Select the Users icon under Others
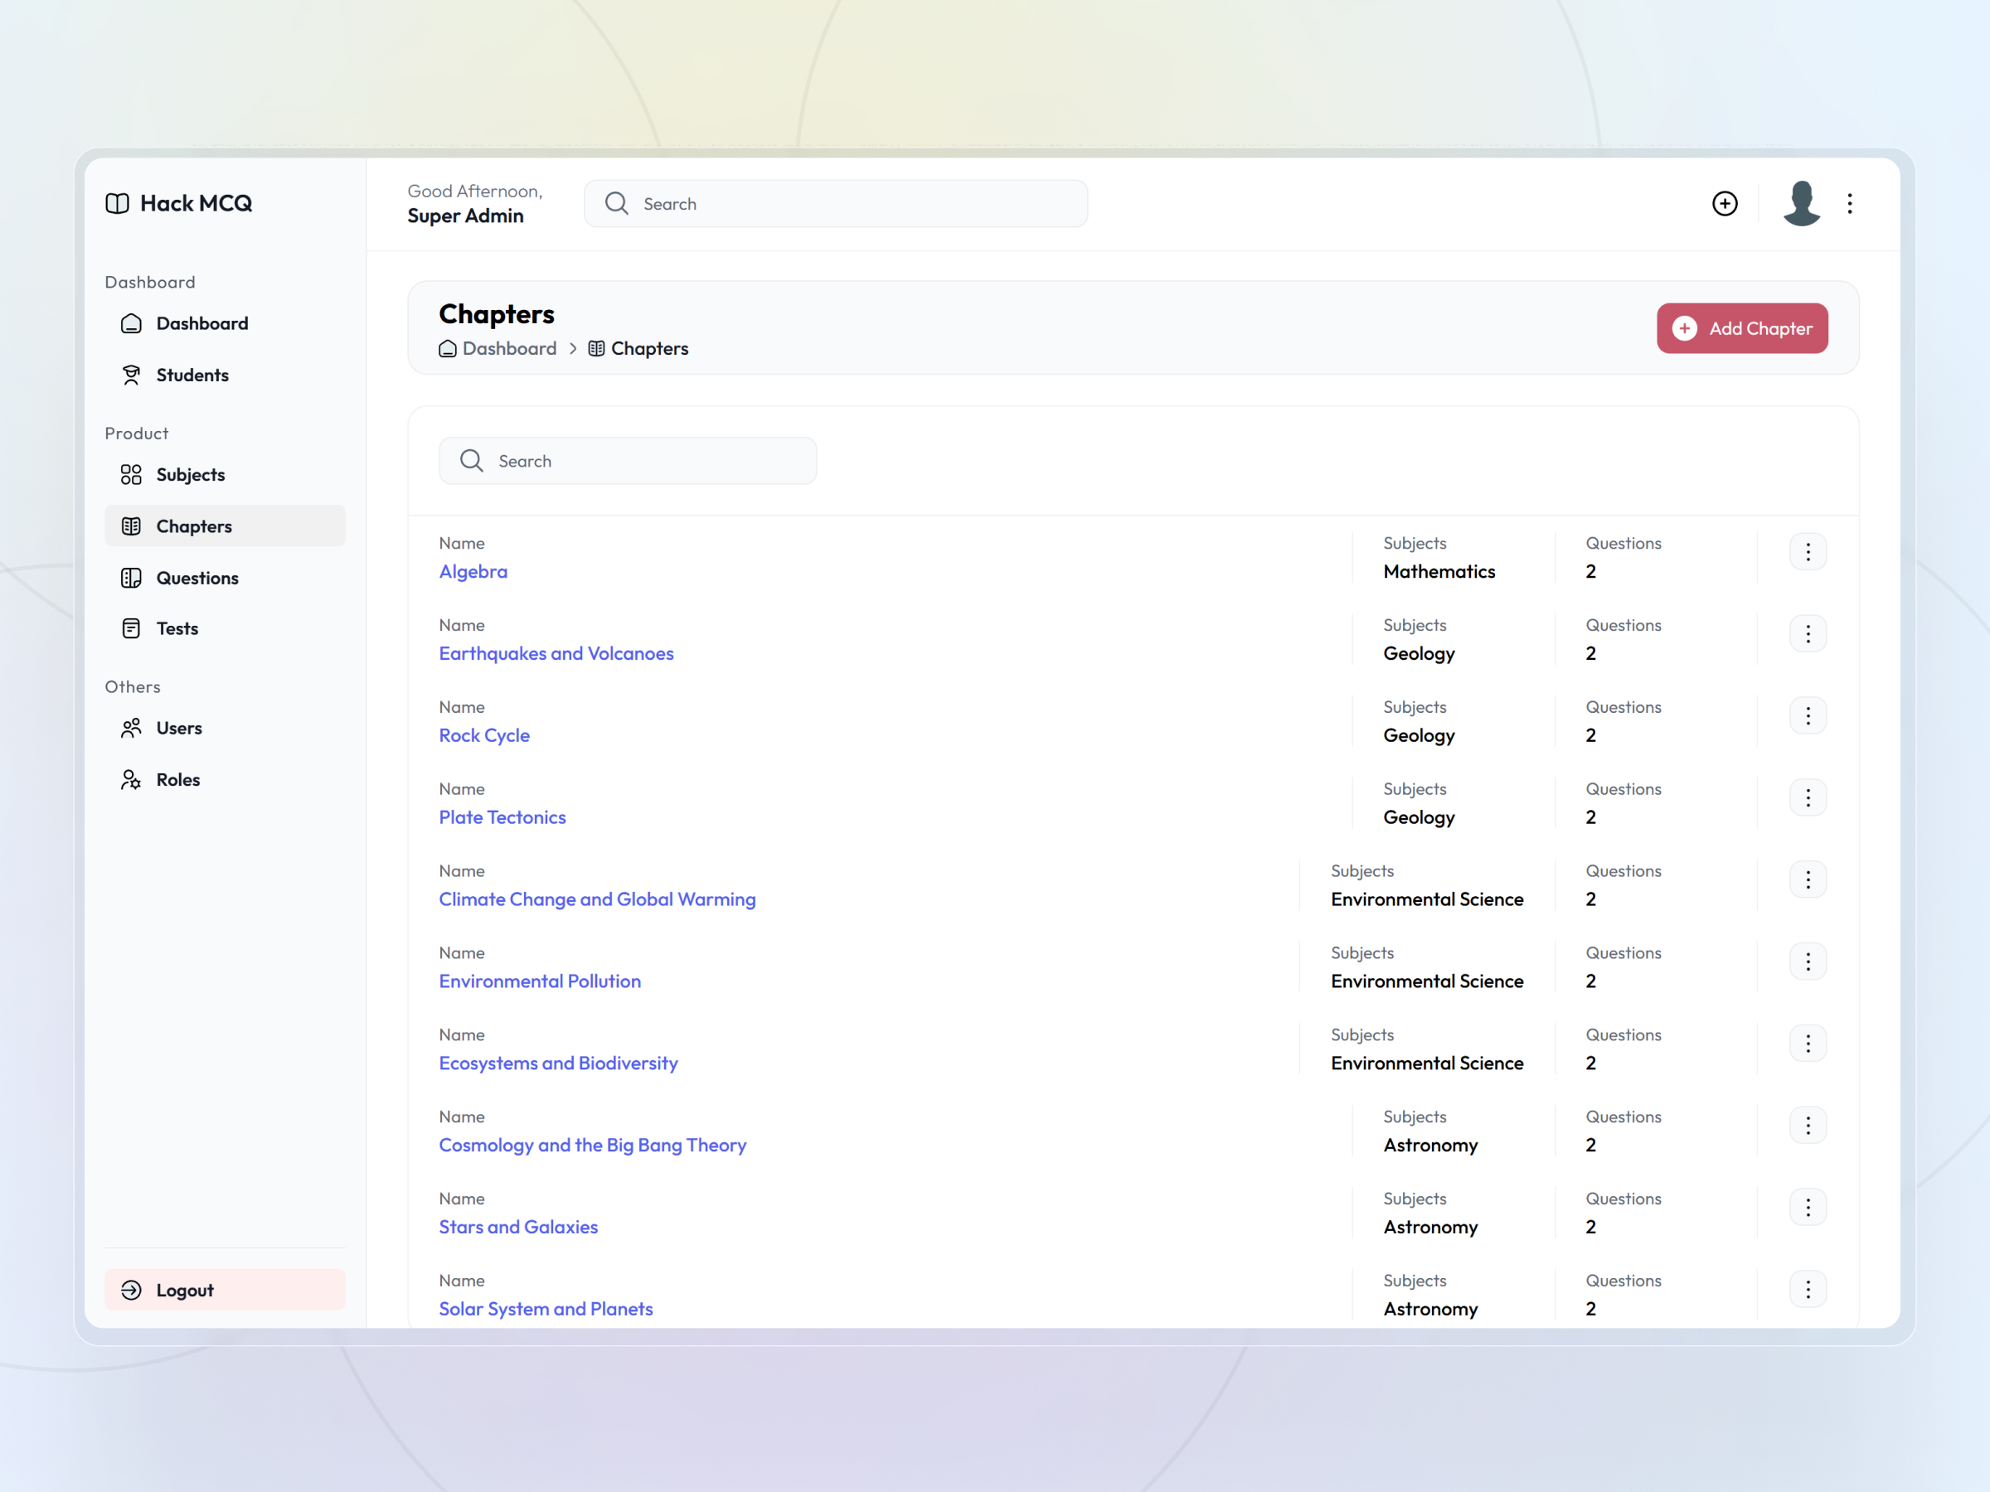The height and width of the screenshot is (1492, 1990). [131, 728]
